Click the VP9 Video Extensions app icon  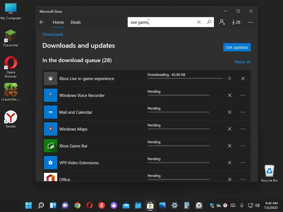point(51,163)
